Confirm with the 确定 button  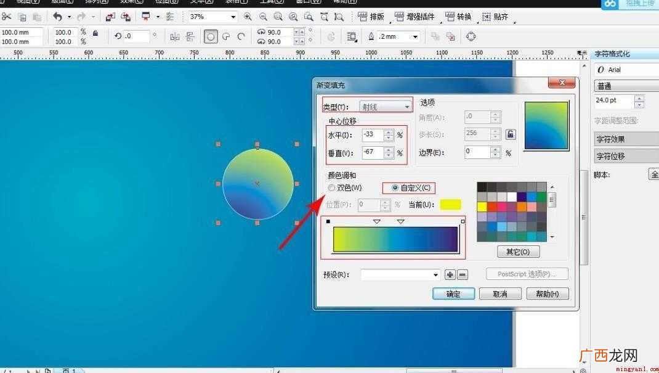[453, 293]
